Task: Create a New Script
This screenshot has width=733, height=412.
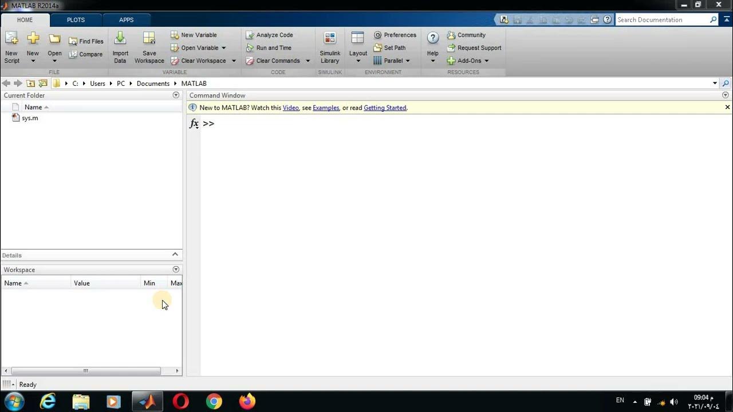Action: pyautogui.click(x=11, y=47)
